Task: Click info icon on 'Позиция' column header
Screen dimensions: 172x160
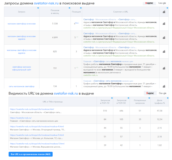Action: point(81,8)
